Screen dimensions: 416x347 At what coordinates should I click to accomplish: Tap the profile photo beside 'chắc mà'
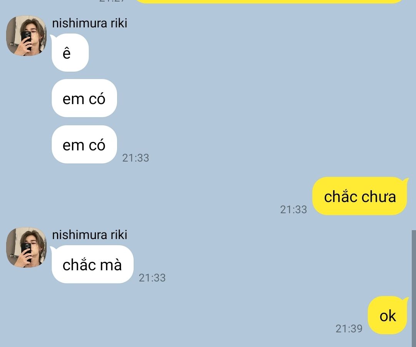[x=26, y=247]
